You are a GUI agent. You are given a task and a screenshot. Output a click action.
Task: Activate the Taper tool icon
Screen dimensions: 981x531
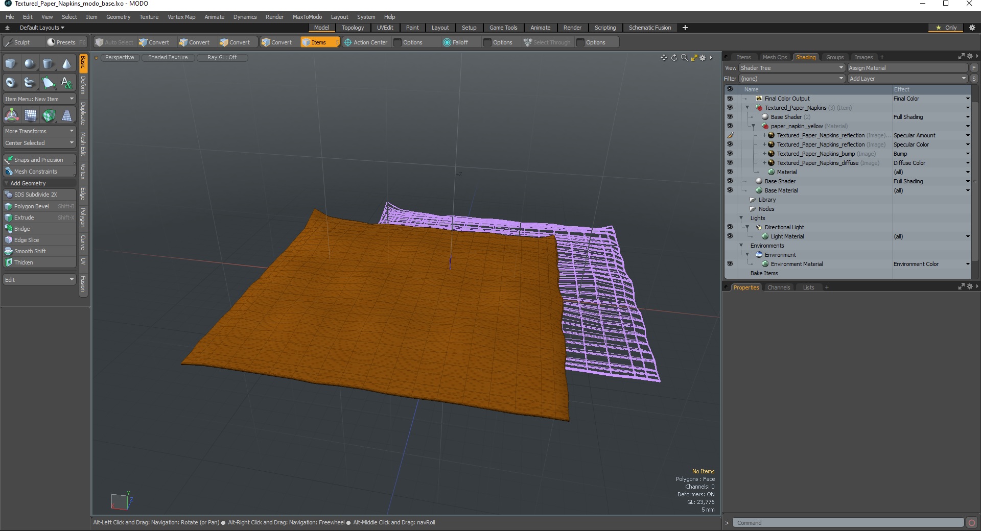[x=67, y=115]
